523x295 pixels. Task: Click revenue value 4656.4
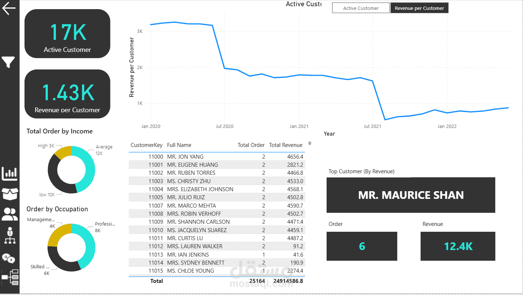295,156
